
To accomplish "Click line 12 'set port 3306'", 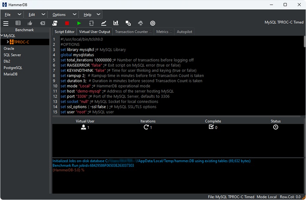I will tap(115, 96).
